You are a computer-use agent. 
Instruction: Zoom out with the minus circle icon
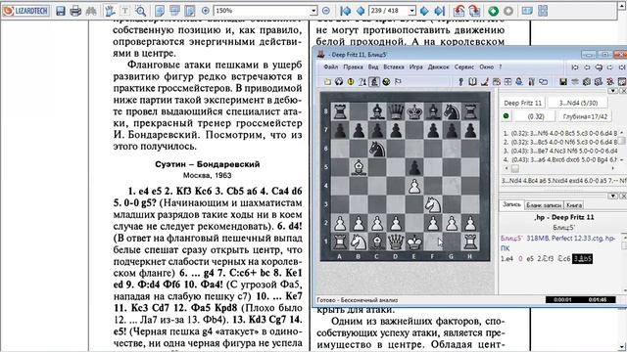[326, 11]
